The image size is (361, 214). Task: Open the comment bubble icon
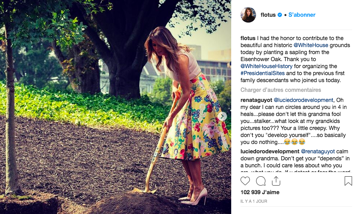261,181
